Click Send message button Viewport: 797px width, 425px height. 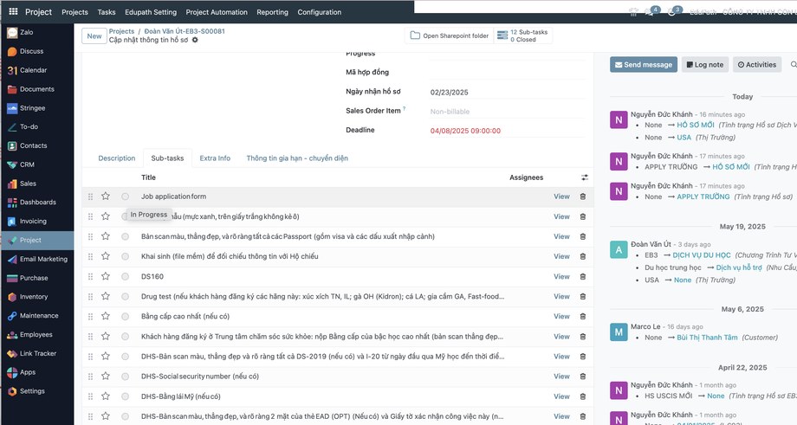click(x=644, y=65)
